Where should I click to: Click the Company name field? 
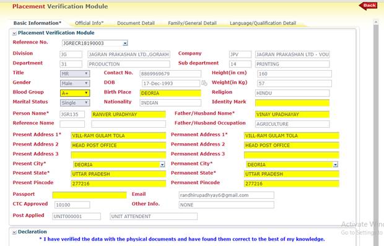tap(292, 55)
